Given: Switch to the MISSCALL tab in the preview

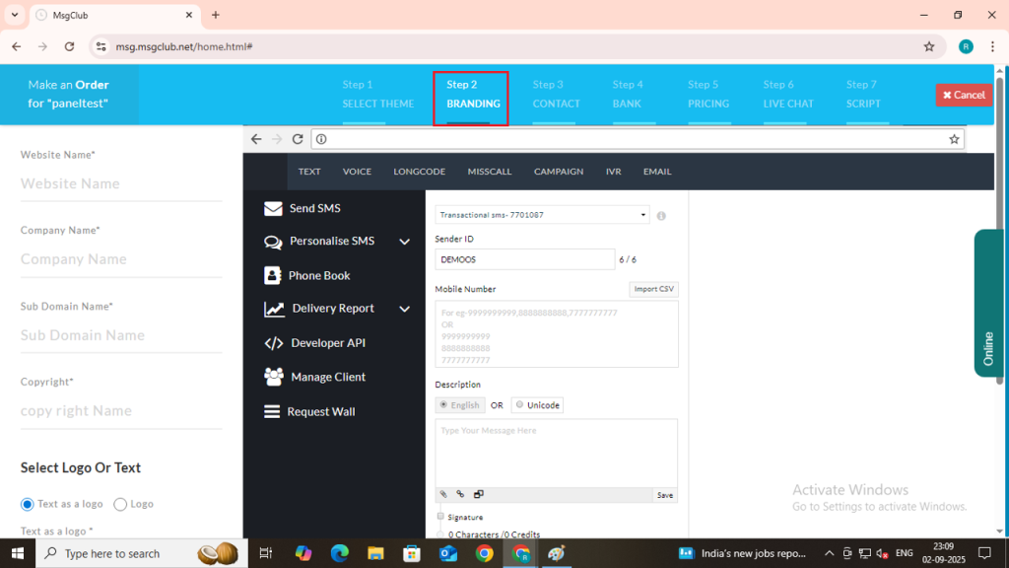Looking at the screenshot, I should (490, 172).
